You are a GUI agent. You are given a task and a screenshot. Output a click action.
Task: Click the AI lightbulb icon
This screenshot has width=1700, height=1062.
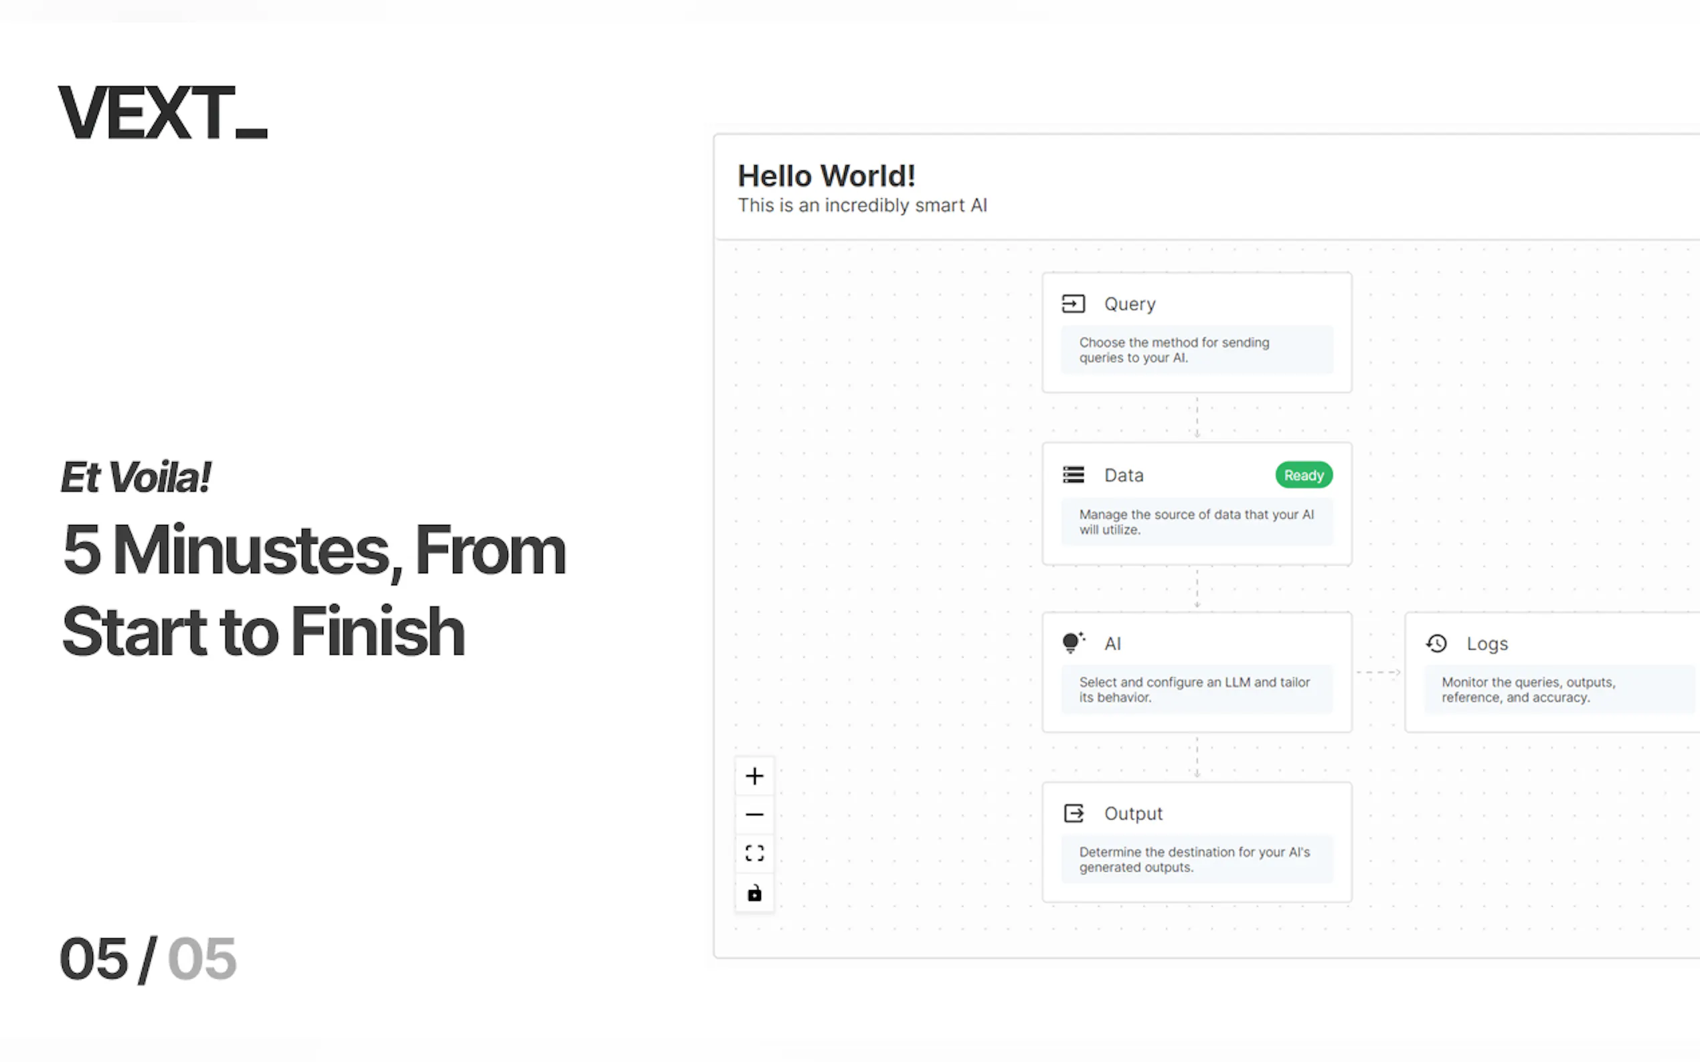(1073, 643)
